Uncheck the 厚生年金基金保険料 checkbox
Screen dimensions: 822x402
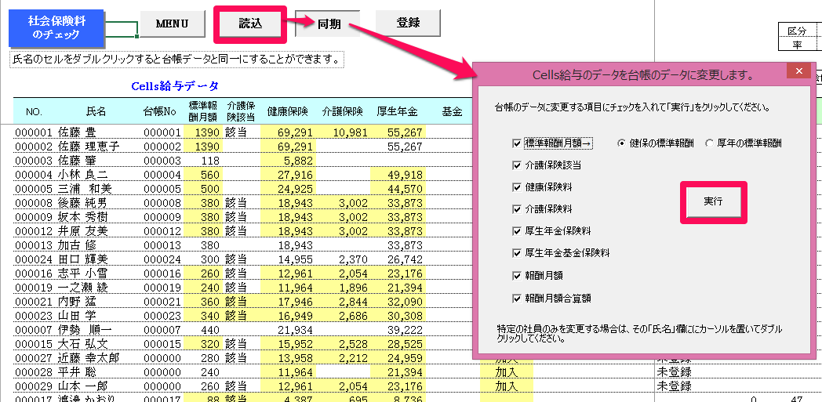point(518,253)
